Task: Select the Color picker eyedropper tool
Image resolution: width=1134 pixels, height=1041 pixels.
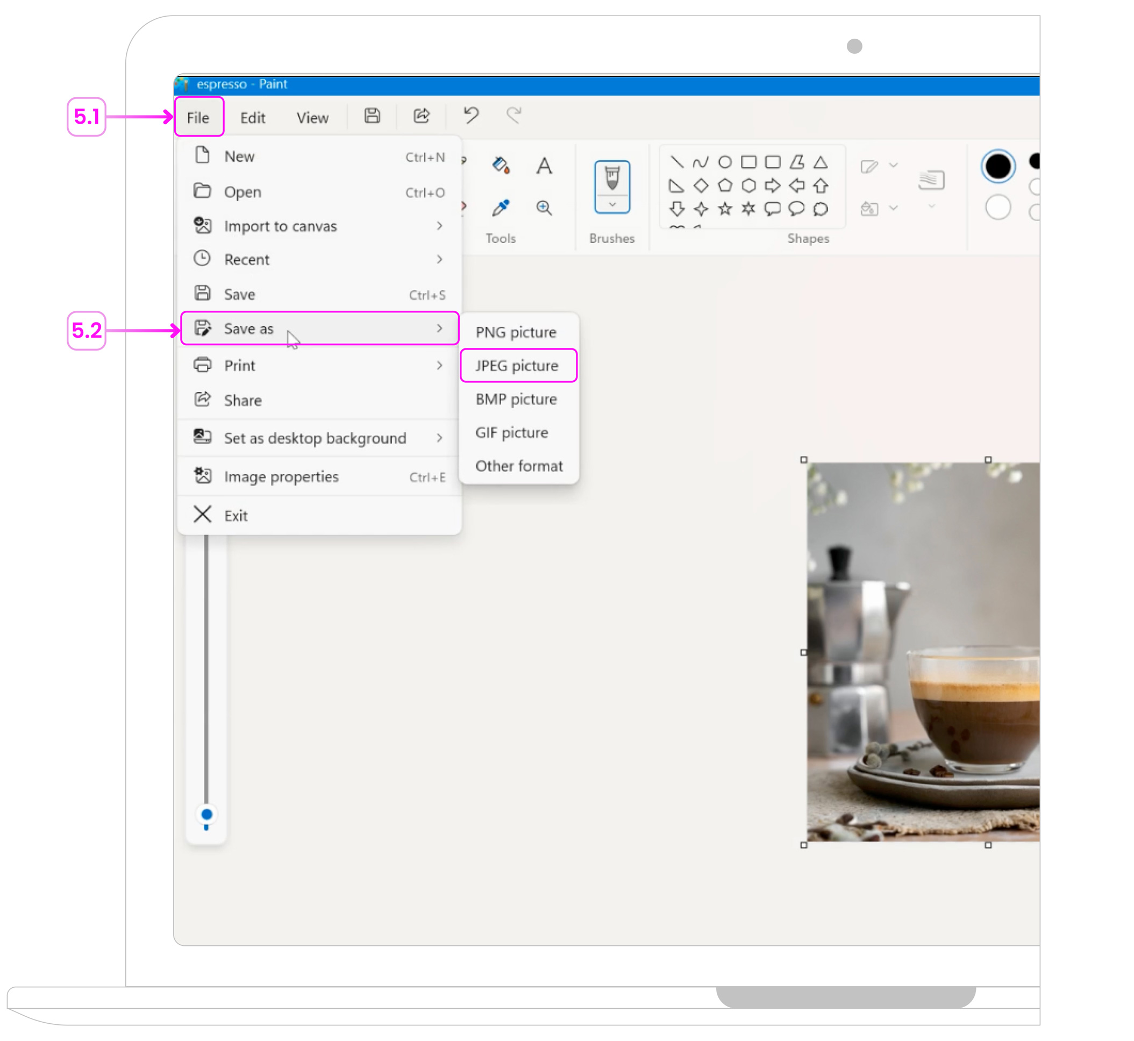Action: [x=500, y=208]
